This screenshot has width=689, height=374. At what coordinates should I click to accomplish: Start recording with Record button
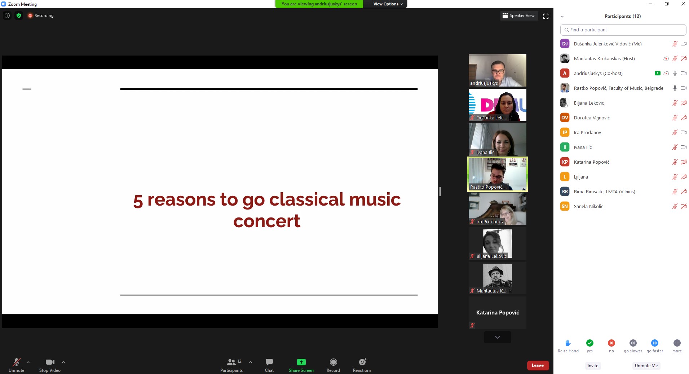click(333, 365)
